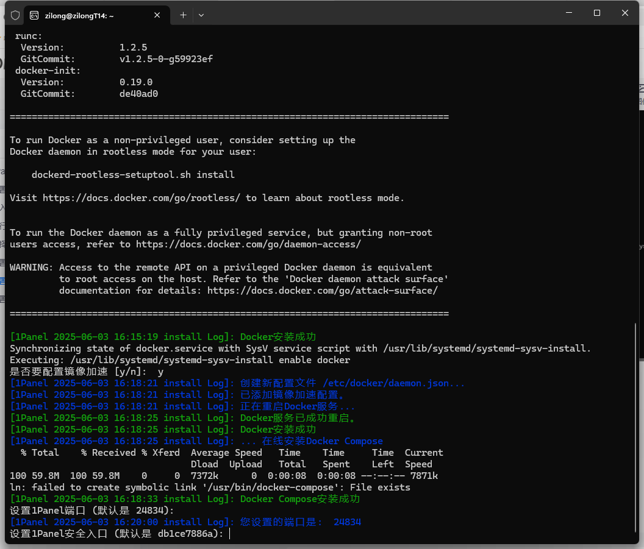
Task: Click the 在线安装Docker Compose log line
Action: (196, 441)
